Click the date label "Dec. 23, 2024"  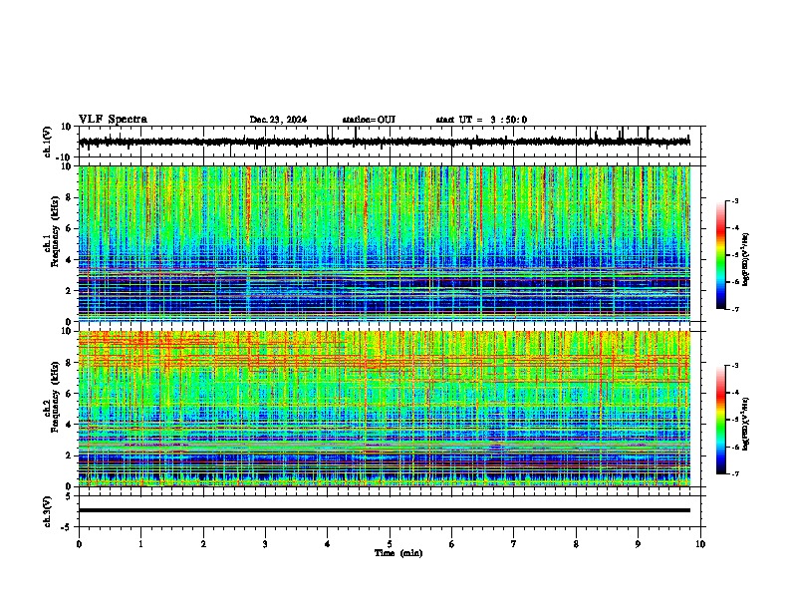click(278, 120)
